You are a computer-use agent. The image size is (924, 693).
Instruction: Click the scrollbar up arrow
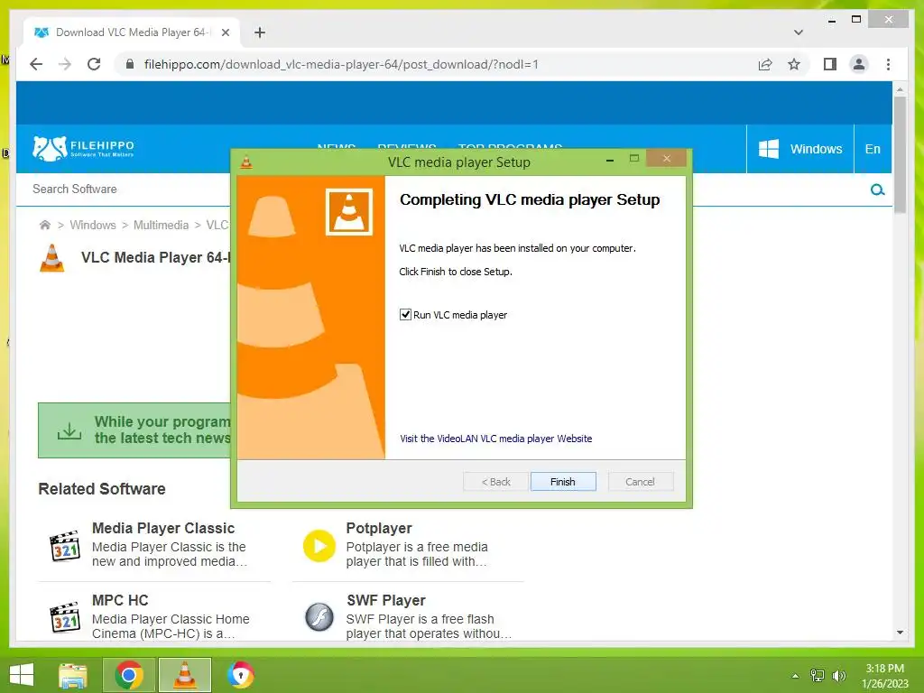900,89
